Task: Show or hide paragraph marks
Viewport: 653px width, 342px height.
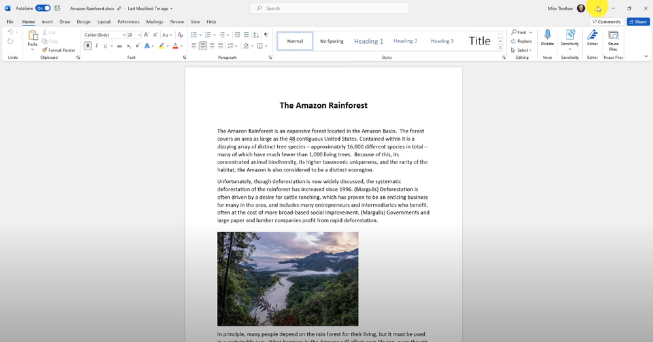Action: point(265,35)
